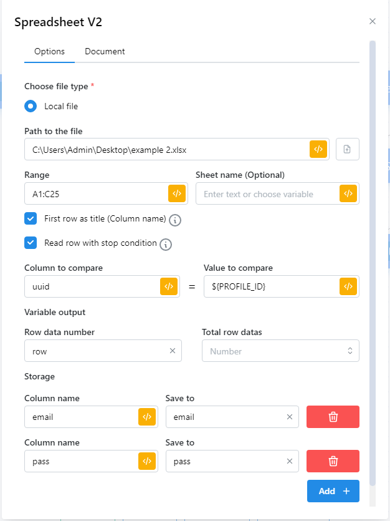Screen dimensions: 390x521
Task: Clear the email Save to selection
Action: point(289,417)
